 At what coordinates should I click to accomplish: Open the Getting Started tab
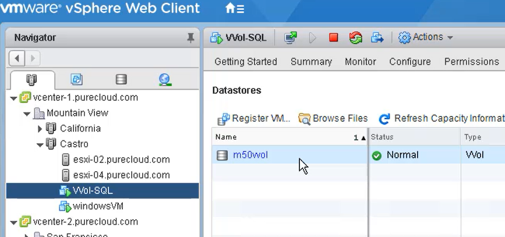pos(246,62)
